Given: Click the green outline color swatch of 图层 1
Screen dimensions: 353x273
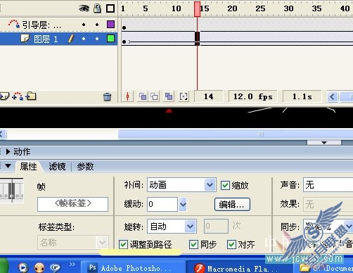Looking at the screenshot, I should (x=110, y=38).
